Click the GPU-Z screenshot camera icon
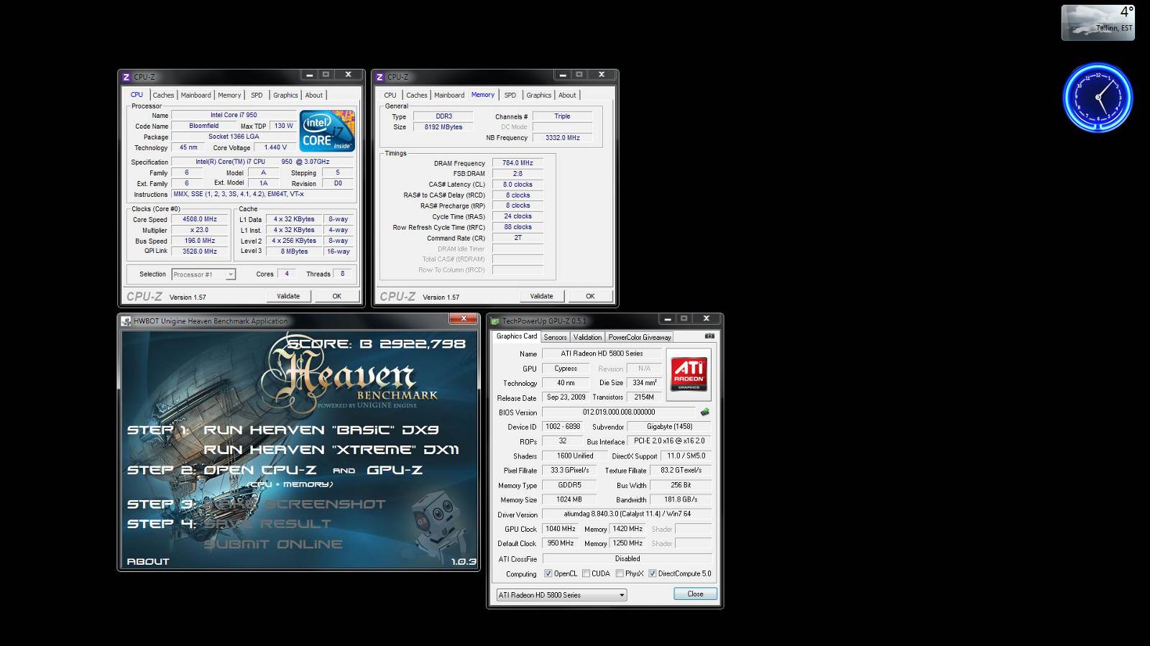The height and width of the screenshot is (646, 1150). (x=709, y=336)
